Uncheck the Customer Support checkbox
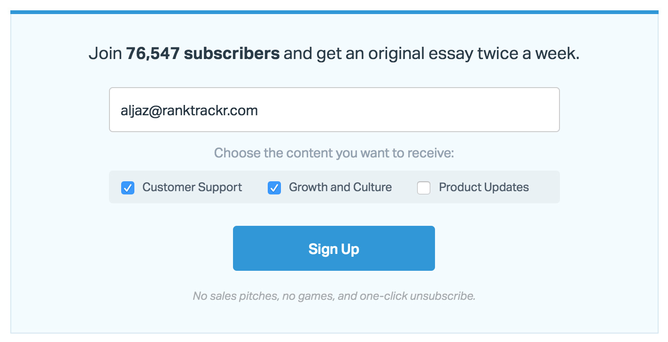This screenshot has height=342, width=668. (x=128, y=188)
